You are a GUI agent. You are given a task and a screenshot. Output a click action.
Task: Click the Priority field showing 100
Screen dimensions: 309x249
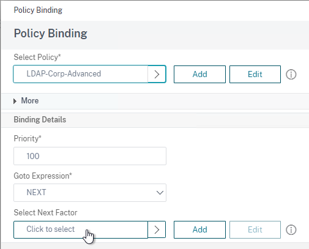90,156
